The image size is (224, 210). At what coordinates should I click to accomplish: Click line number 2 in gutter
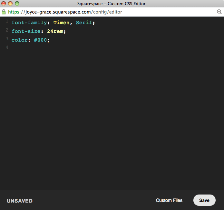(x=7, y=30)
